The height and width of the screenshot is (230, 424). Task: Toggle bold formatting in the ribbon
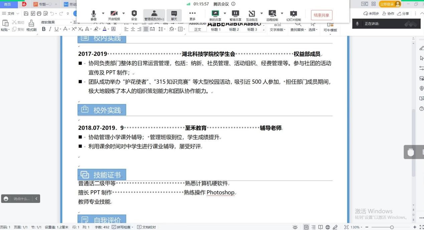coord(44,29)
